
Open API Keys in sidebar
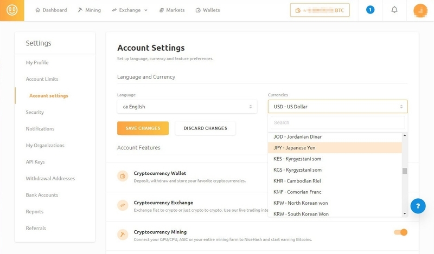(x=35, y=162)
